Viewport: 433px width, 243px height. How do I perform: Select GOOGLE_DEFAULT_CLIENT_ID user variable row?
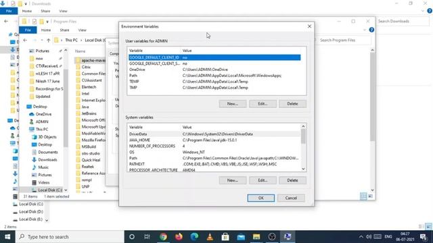pos(214,57)
